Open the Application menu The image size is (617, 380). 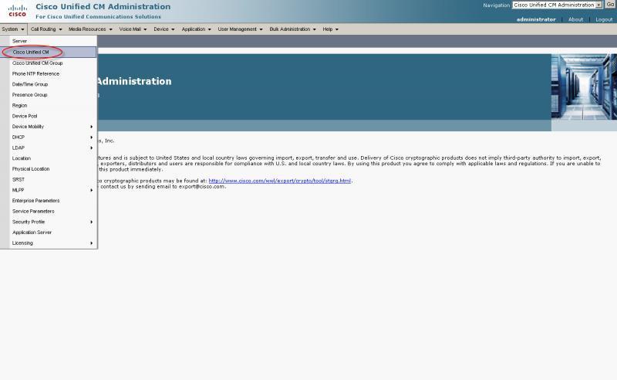coord(197,29)
